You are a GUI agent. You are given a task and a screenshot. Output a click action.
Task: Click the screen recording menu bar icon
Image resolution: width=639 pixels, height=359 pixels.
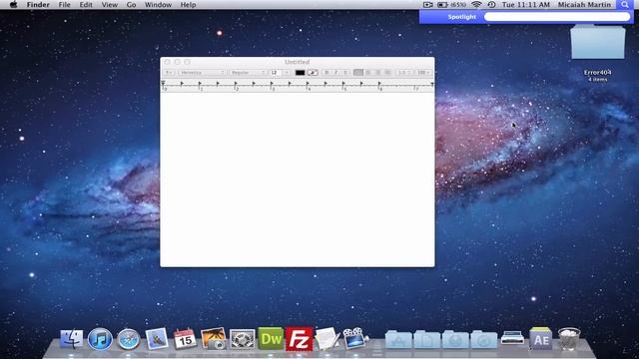[428, 5]
